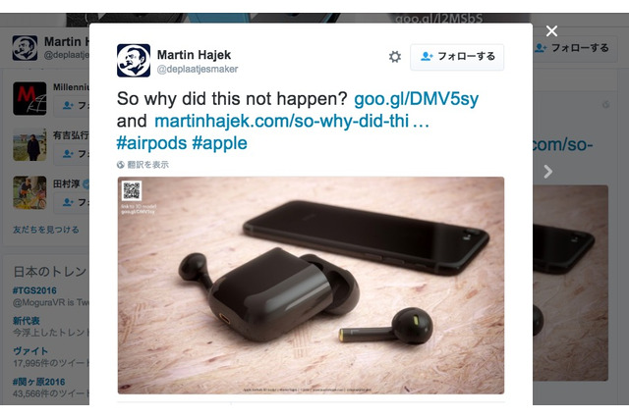
Task: Open the black AirPods image
Action: pyautogui.click(x=311, y=286)
